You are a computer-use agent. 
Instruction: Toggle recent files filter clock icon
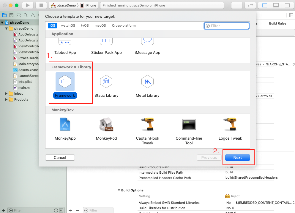[56, 210]
